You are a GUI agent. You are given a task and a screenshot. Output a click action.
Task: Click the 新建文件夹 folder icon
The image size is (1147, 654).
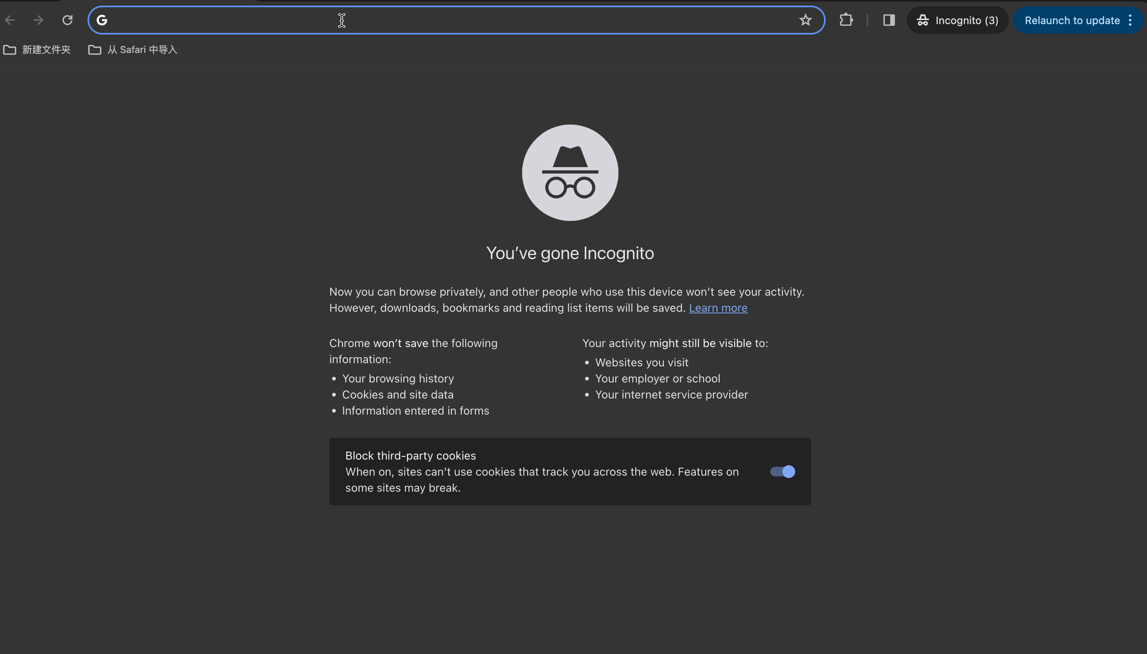point(10,50)
